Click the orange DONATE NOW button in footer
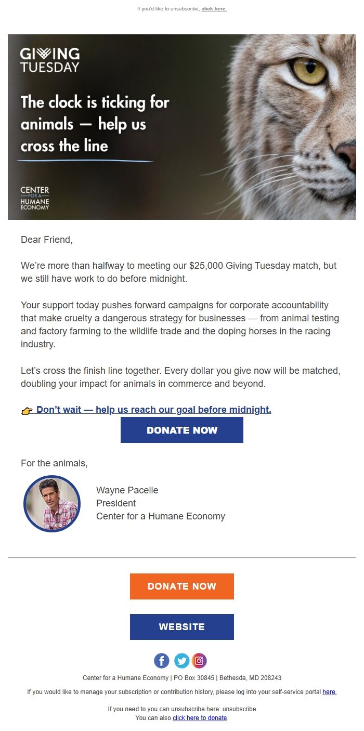This screenshot has height=731, width=364. click(x=181, y=586)
